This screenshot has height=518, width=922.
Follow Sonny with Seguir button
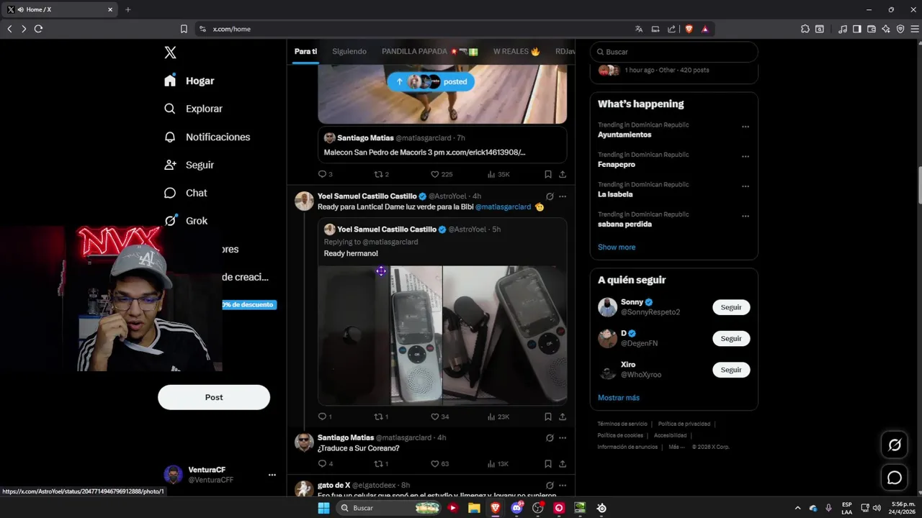click(x=731, y=307)
